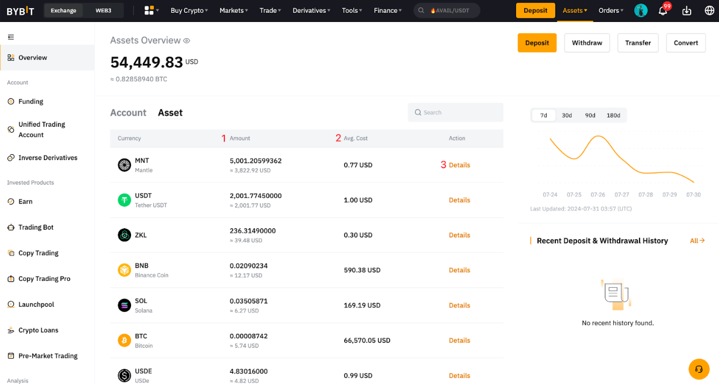Expand the Derivatives dropdown menu
Image resolution: width=719 pixels, height=384 pixels.
coord(311,10)
